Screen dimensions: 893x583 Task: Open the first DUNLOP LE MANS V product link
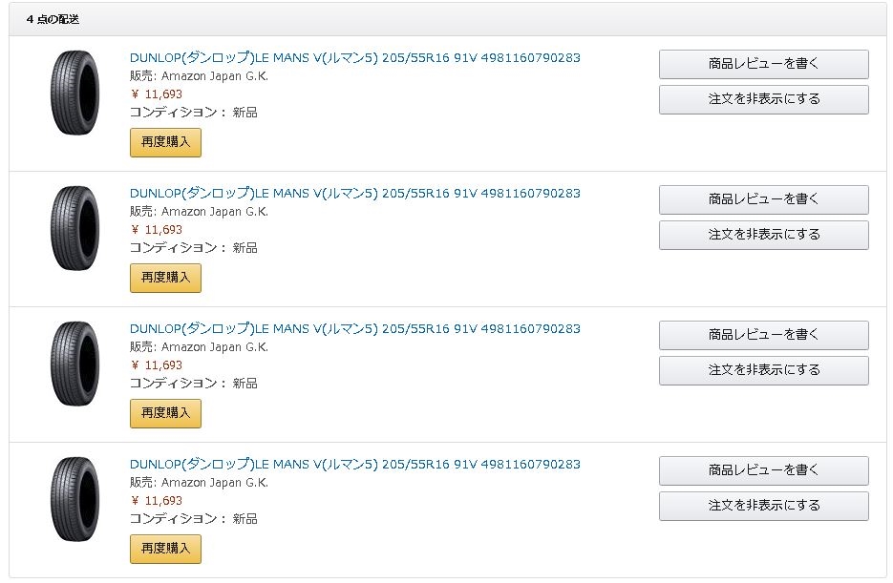point(354,58)
